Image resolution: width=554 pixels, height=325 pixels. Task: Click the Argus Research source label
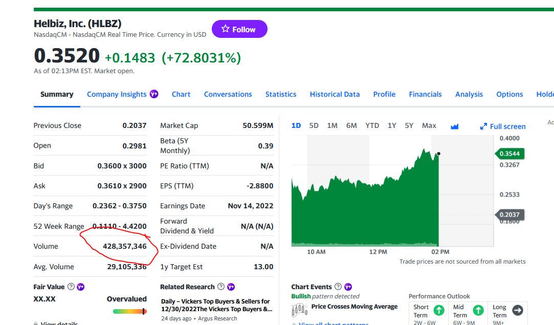[217, 319]
